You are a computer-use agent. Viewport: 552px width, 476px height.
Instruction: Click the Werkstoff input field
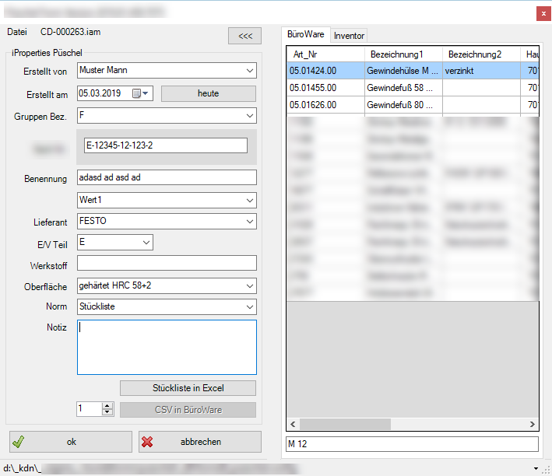[x=167, y=264]
